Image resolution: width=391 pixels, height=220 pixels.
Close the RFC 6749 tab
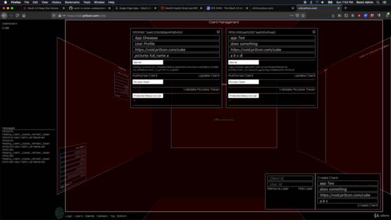(x=247, y=8)
